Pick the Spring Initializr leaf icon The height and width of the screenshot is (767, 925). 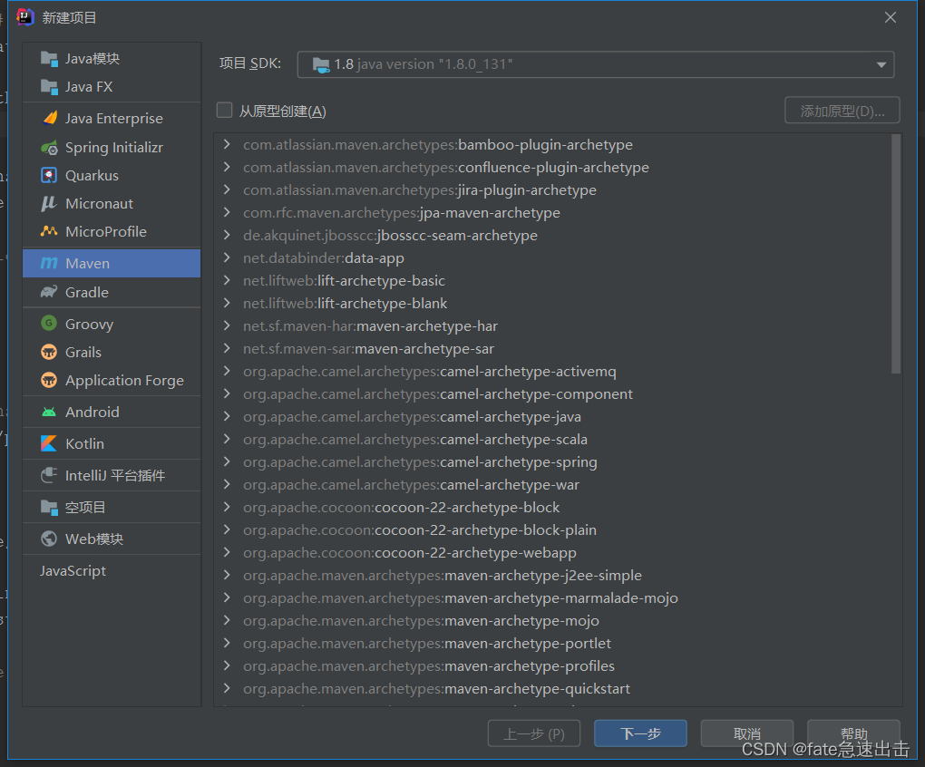click(x=50, y=148)
